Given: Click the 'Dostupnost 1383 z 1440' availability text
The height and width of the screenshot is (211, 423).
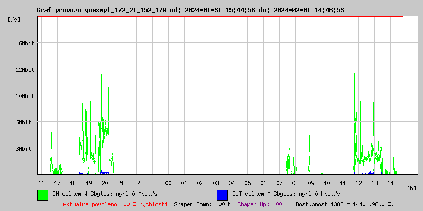Looking at the screenshot, I should click(x=345, y=204).
